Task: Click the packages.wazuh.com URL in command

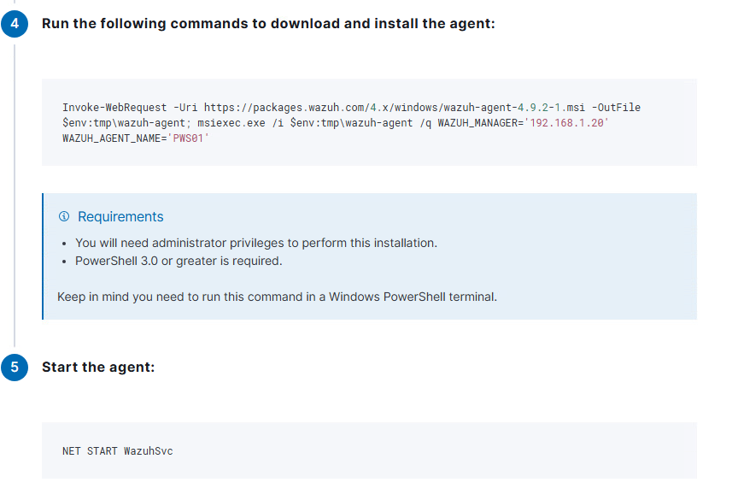Action: (x=395, y=108)
